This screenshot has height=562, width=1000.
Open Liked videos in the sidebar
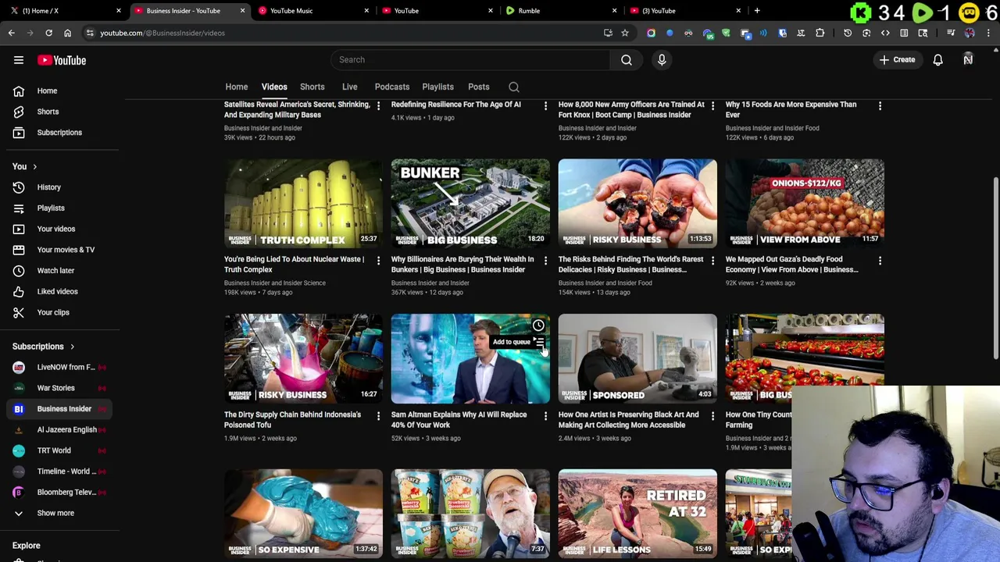pos(59,291)
